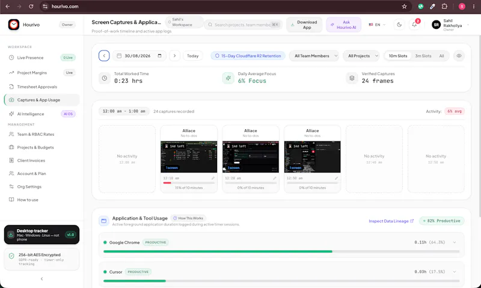Click the Account & Plan people icon
Viewport: 481px width, 288px height.
point(11,174)
